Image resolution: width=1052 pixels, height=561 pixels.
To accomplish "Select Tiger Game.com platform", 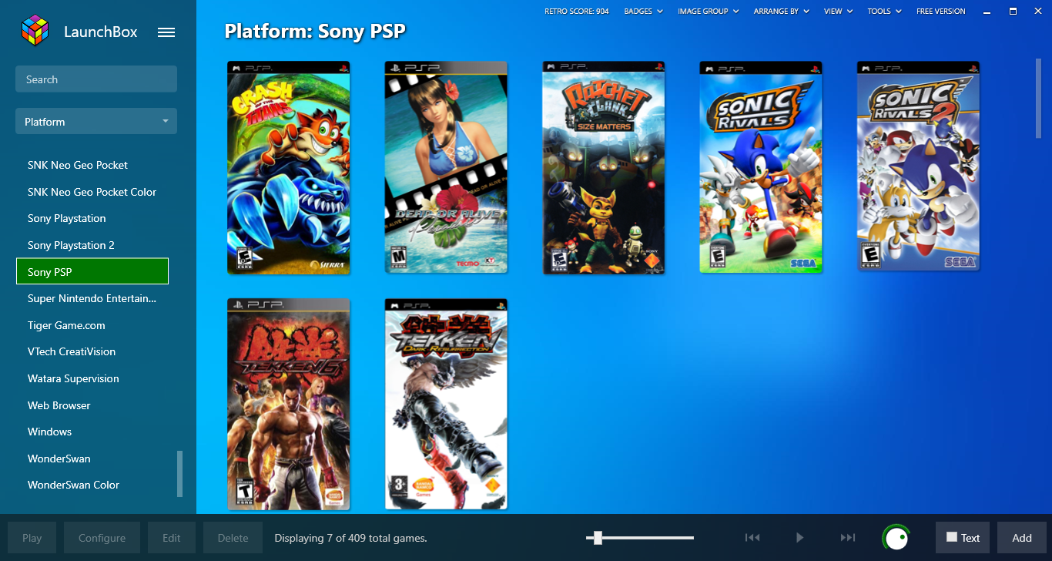I will (92, 325).
